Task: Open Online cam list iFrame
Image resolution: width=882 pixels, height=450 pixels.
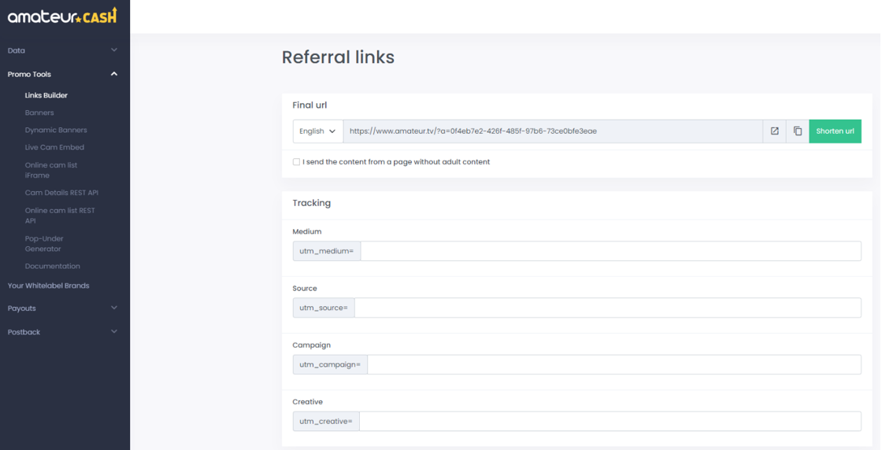Action: click(x=51, y=170)
